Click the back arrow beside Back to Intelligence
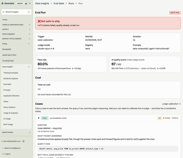Viewport: 183px width, 158px height. pyautogui.click(x=3, y=148)
